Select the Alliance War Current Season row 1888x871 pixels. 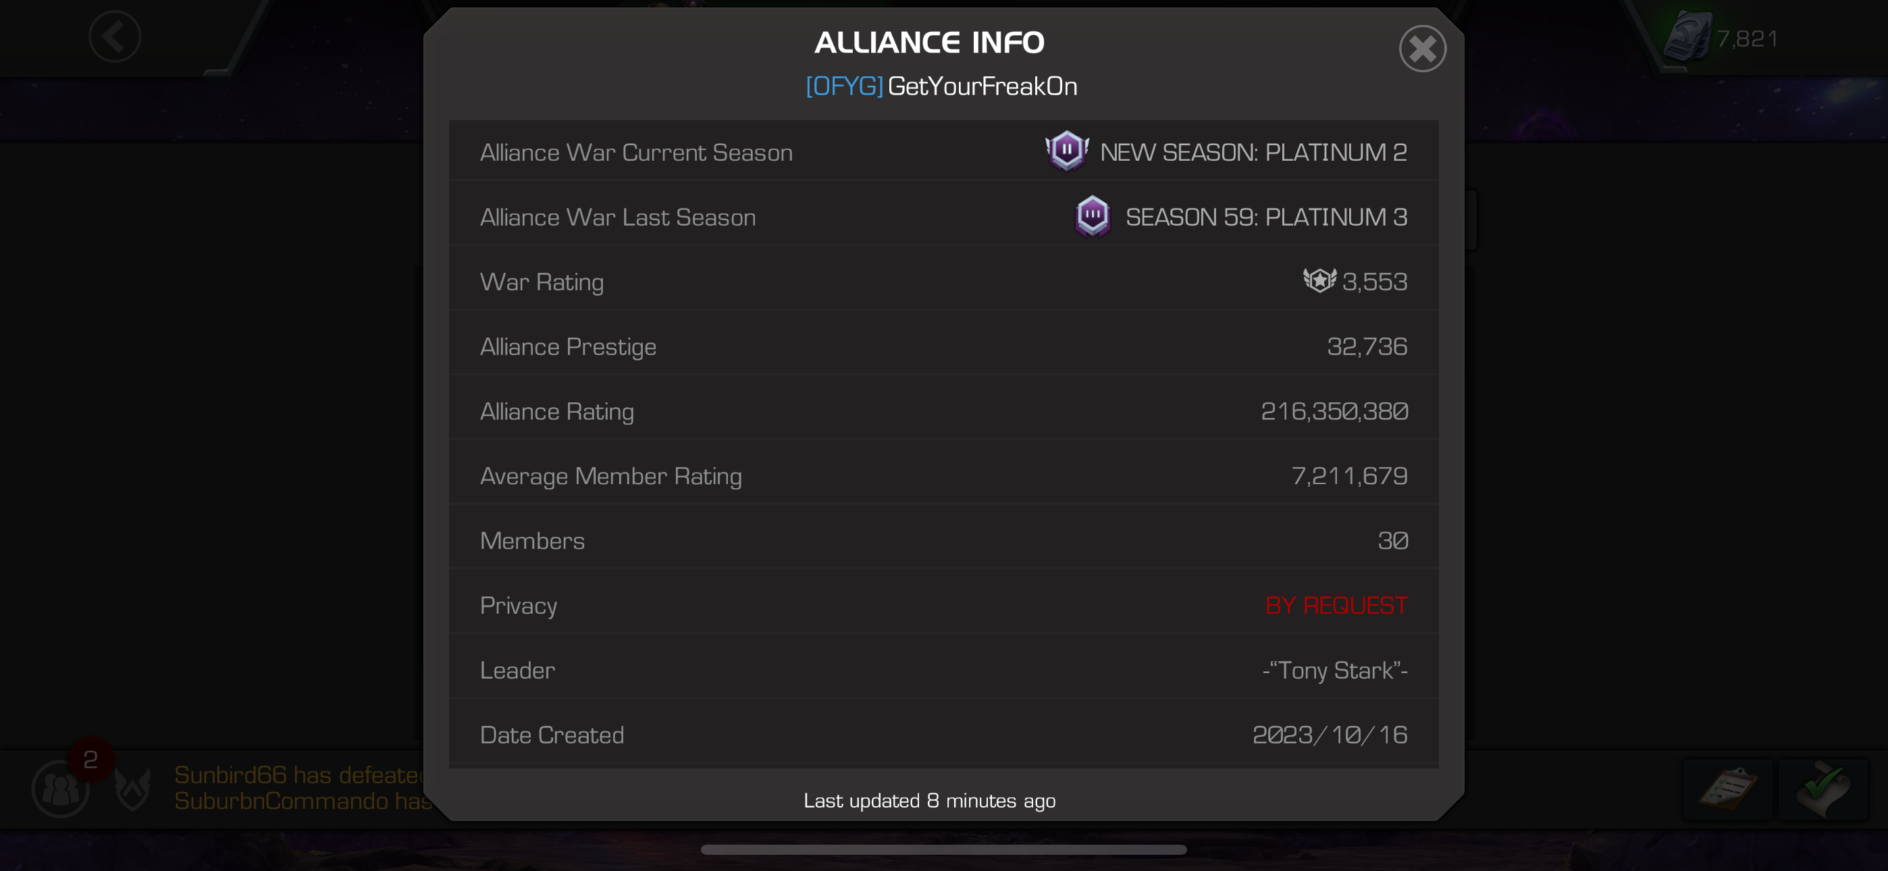coord(943,152)
